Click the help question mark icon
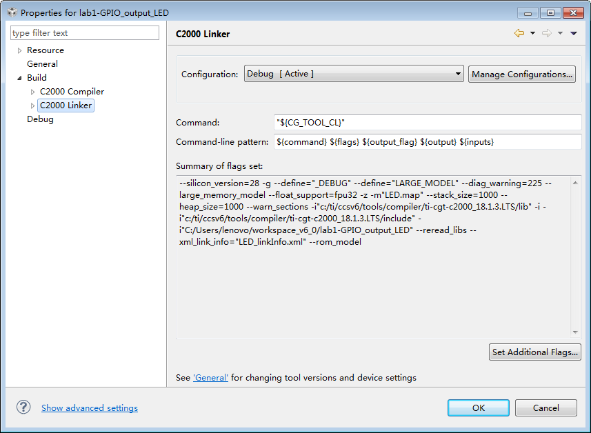 (x=23, y=407)
